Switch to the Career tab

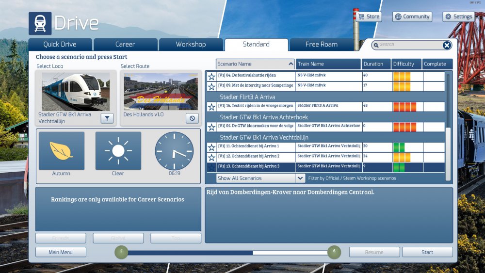click(125, 45)
